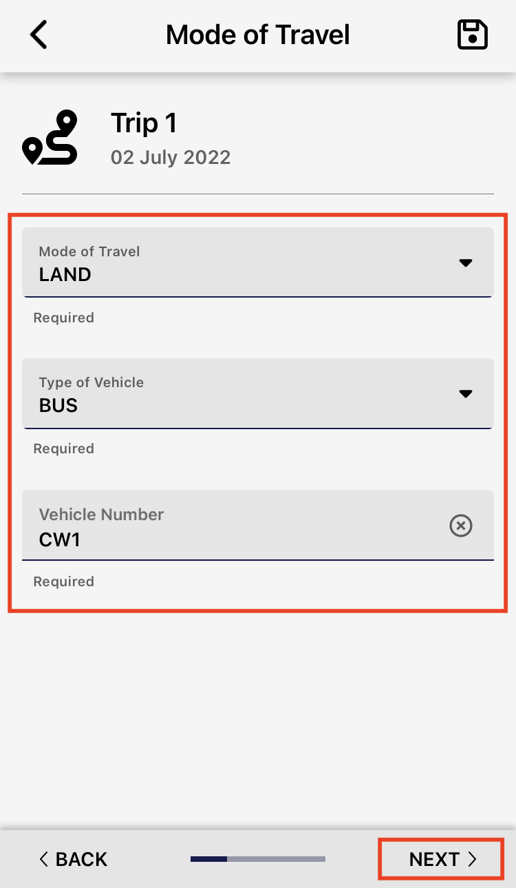Click the "Mode of Travel" header title

[x=258, y=34]
